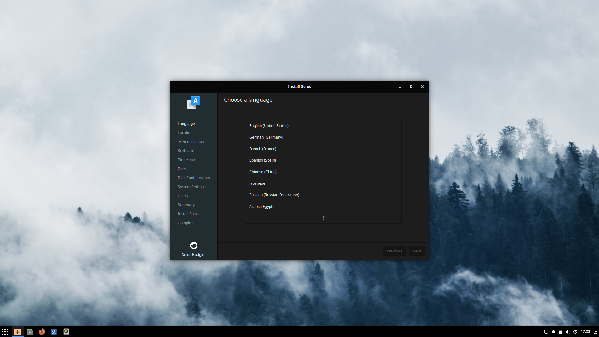Open the Rhythmbox speaker icon
The image size is (599, 337).
pyautogui.click(x=66, y=332)
